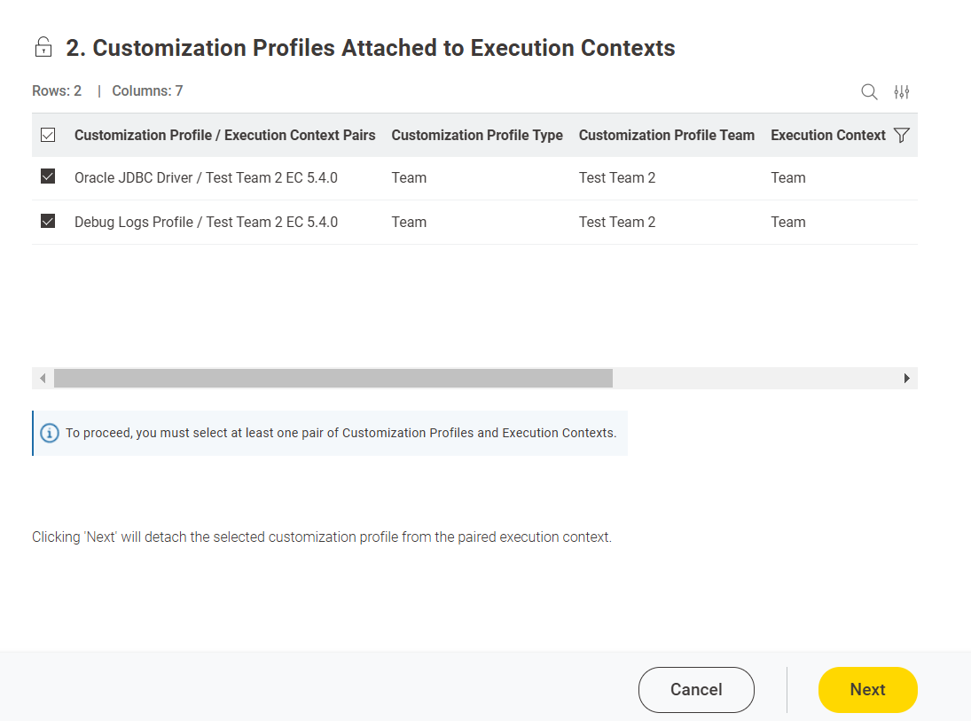
Task: Select the Oracle JDBC Driver pair row text
Action: (x=206, y=178)
